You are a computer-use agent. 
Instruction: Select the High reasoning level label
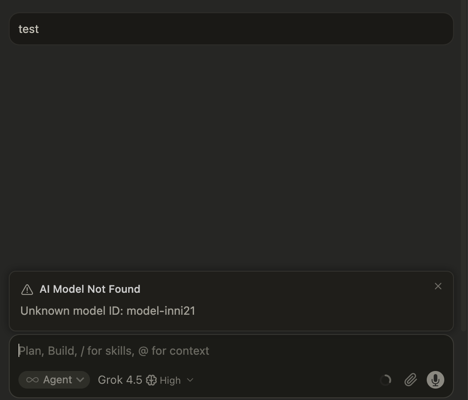point(170,380)
